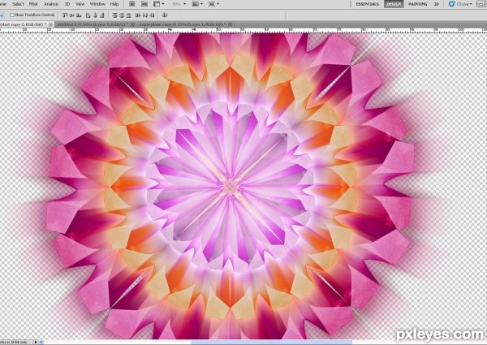The width and height of the screenshot is (487, 345).
Task: Click Align Vertical Centers icon
Action: point(72,15)
